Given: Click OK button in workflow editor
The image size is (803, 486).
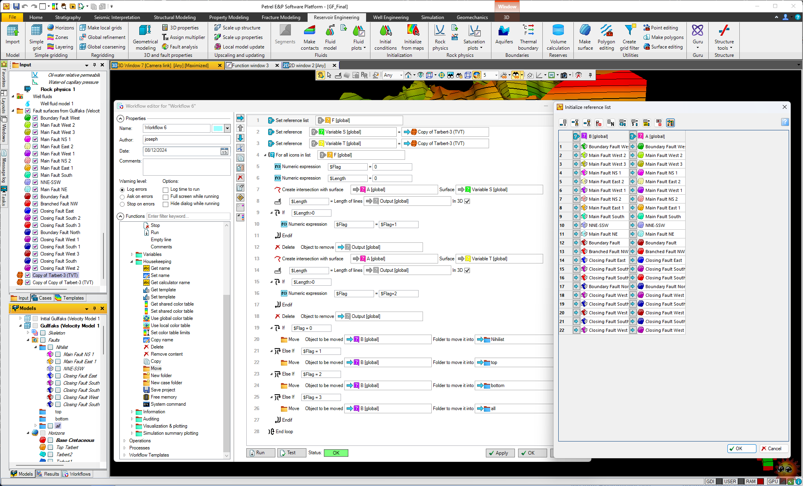Looking at the screenshot, I should (x=532, y=453).
